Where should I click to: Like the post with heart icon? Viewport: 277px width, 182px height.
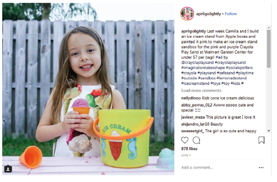click(x=185, y=140)
